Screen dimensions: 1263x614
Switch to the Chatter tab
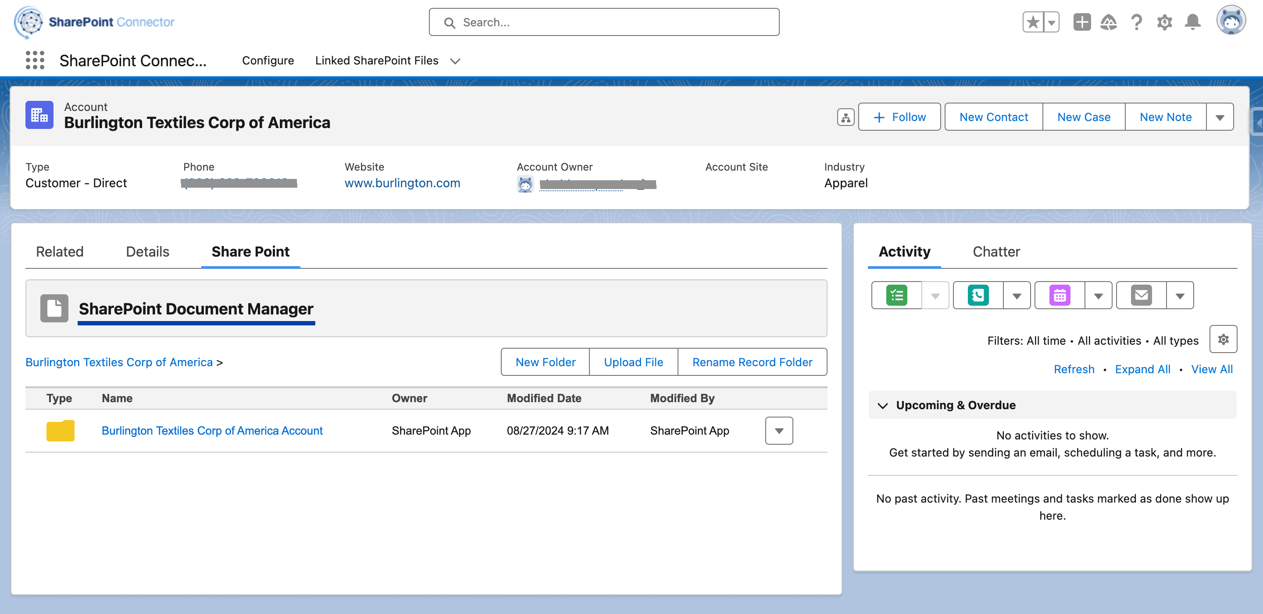pos(996,252)
